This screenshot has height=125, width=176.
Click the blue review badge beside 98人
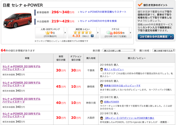click(92, 36)
